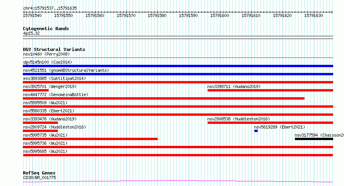Screen dimensions: 344x186
Task: Click the red esv3893885 feature bar
Action: click(178, 82)
